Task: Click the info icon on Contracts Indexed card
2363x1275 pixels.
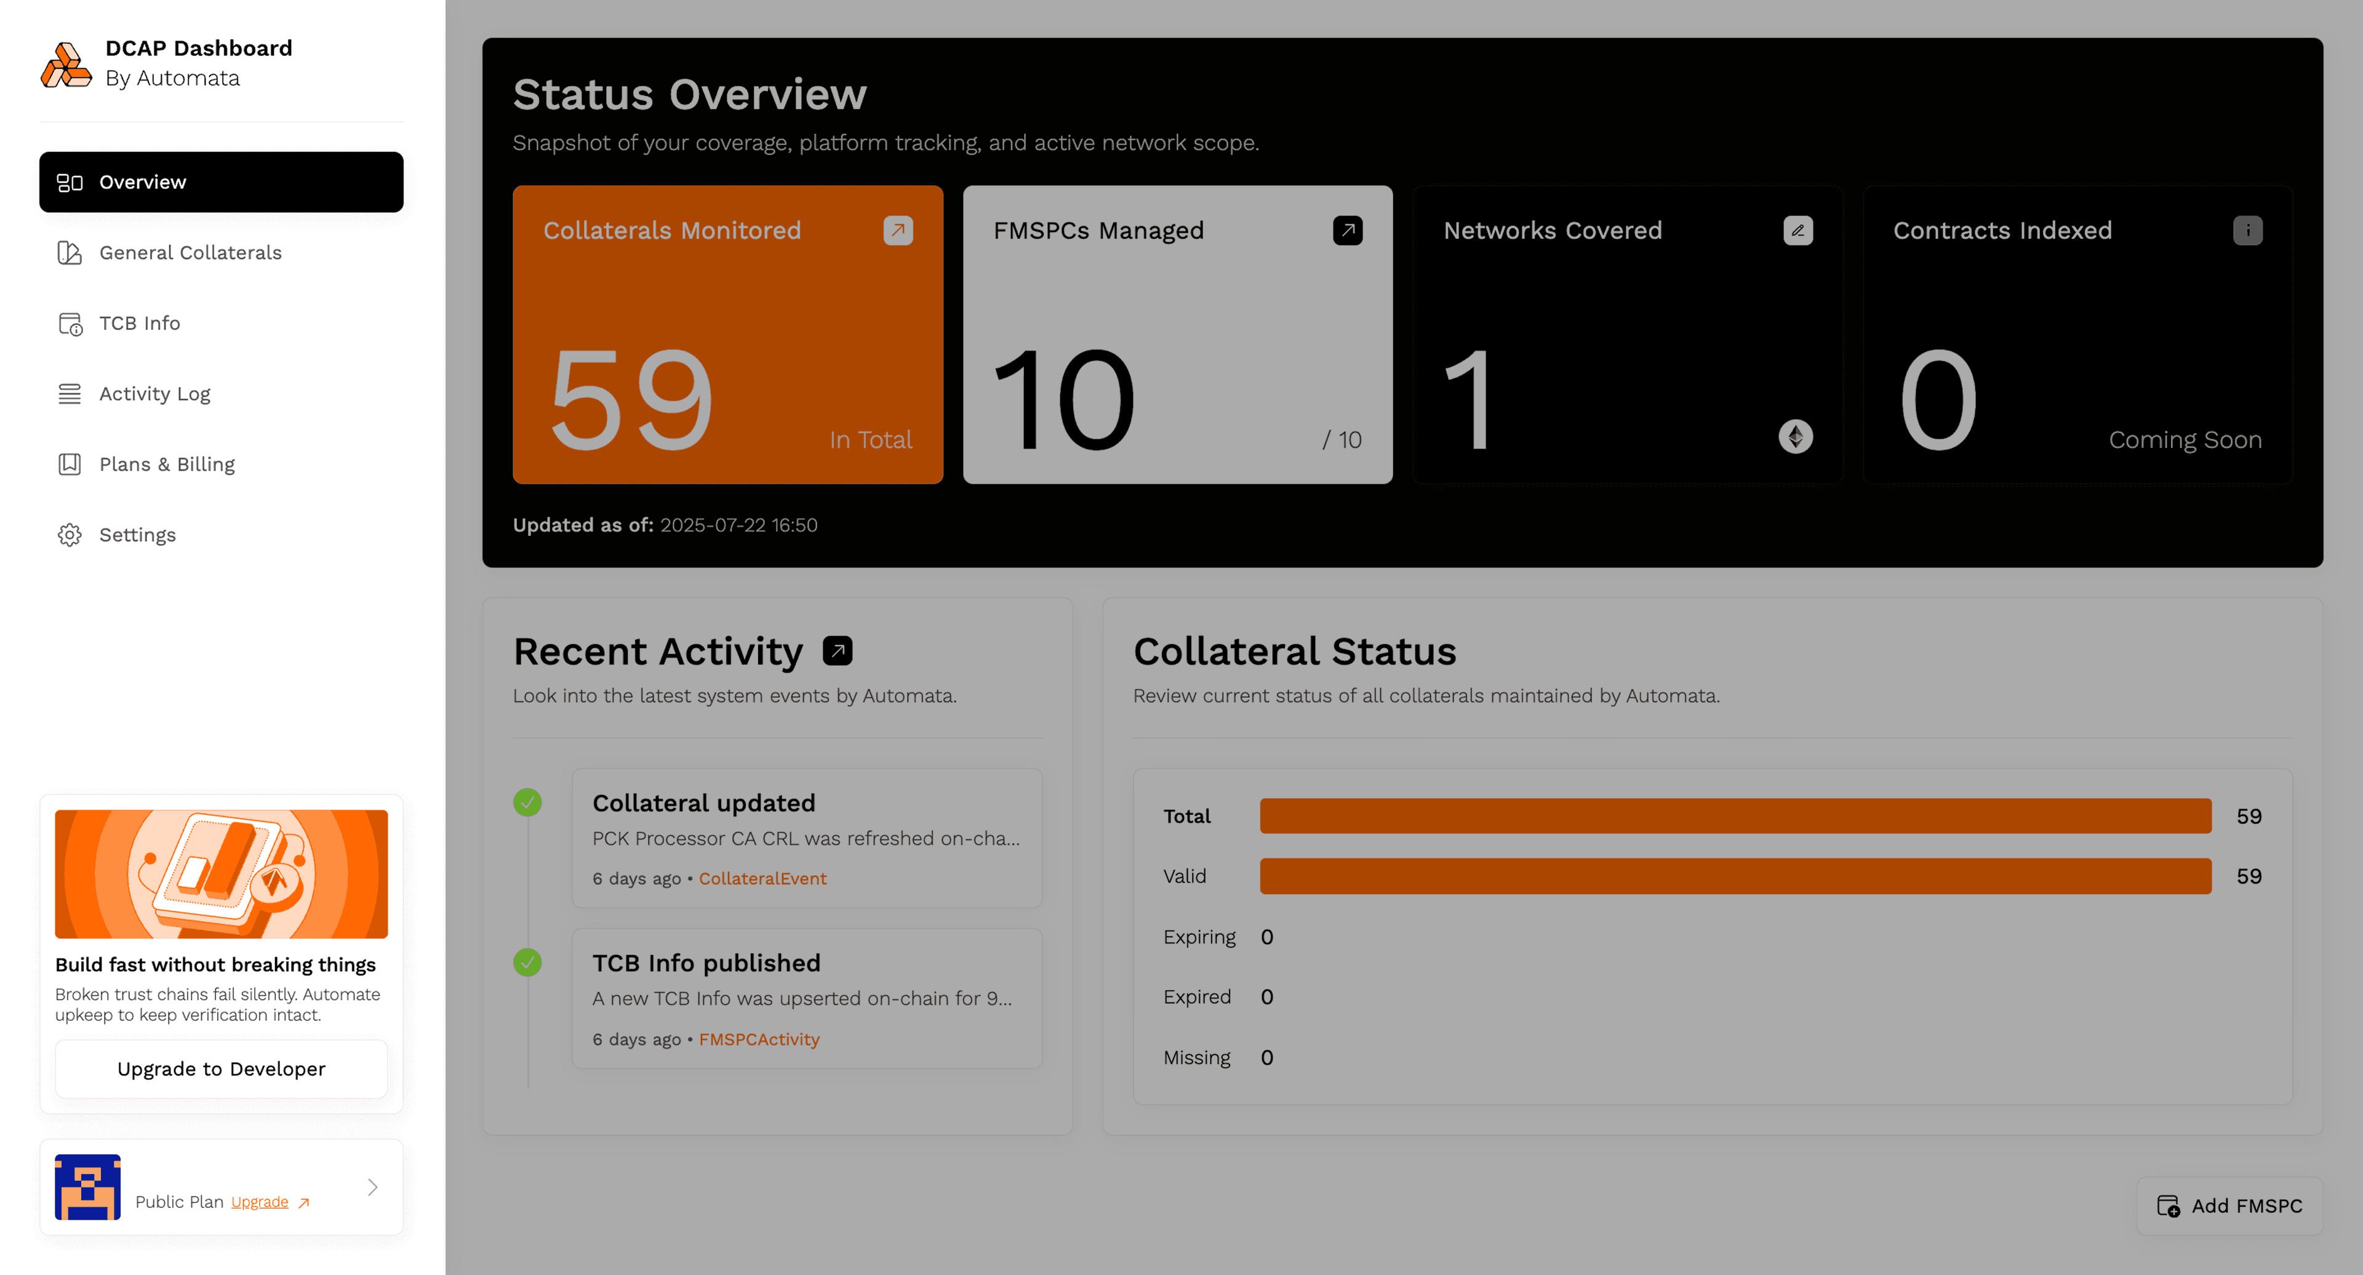Action: [2249, 230]
